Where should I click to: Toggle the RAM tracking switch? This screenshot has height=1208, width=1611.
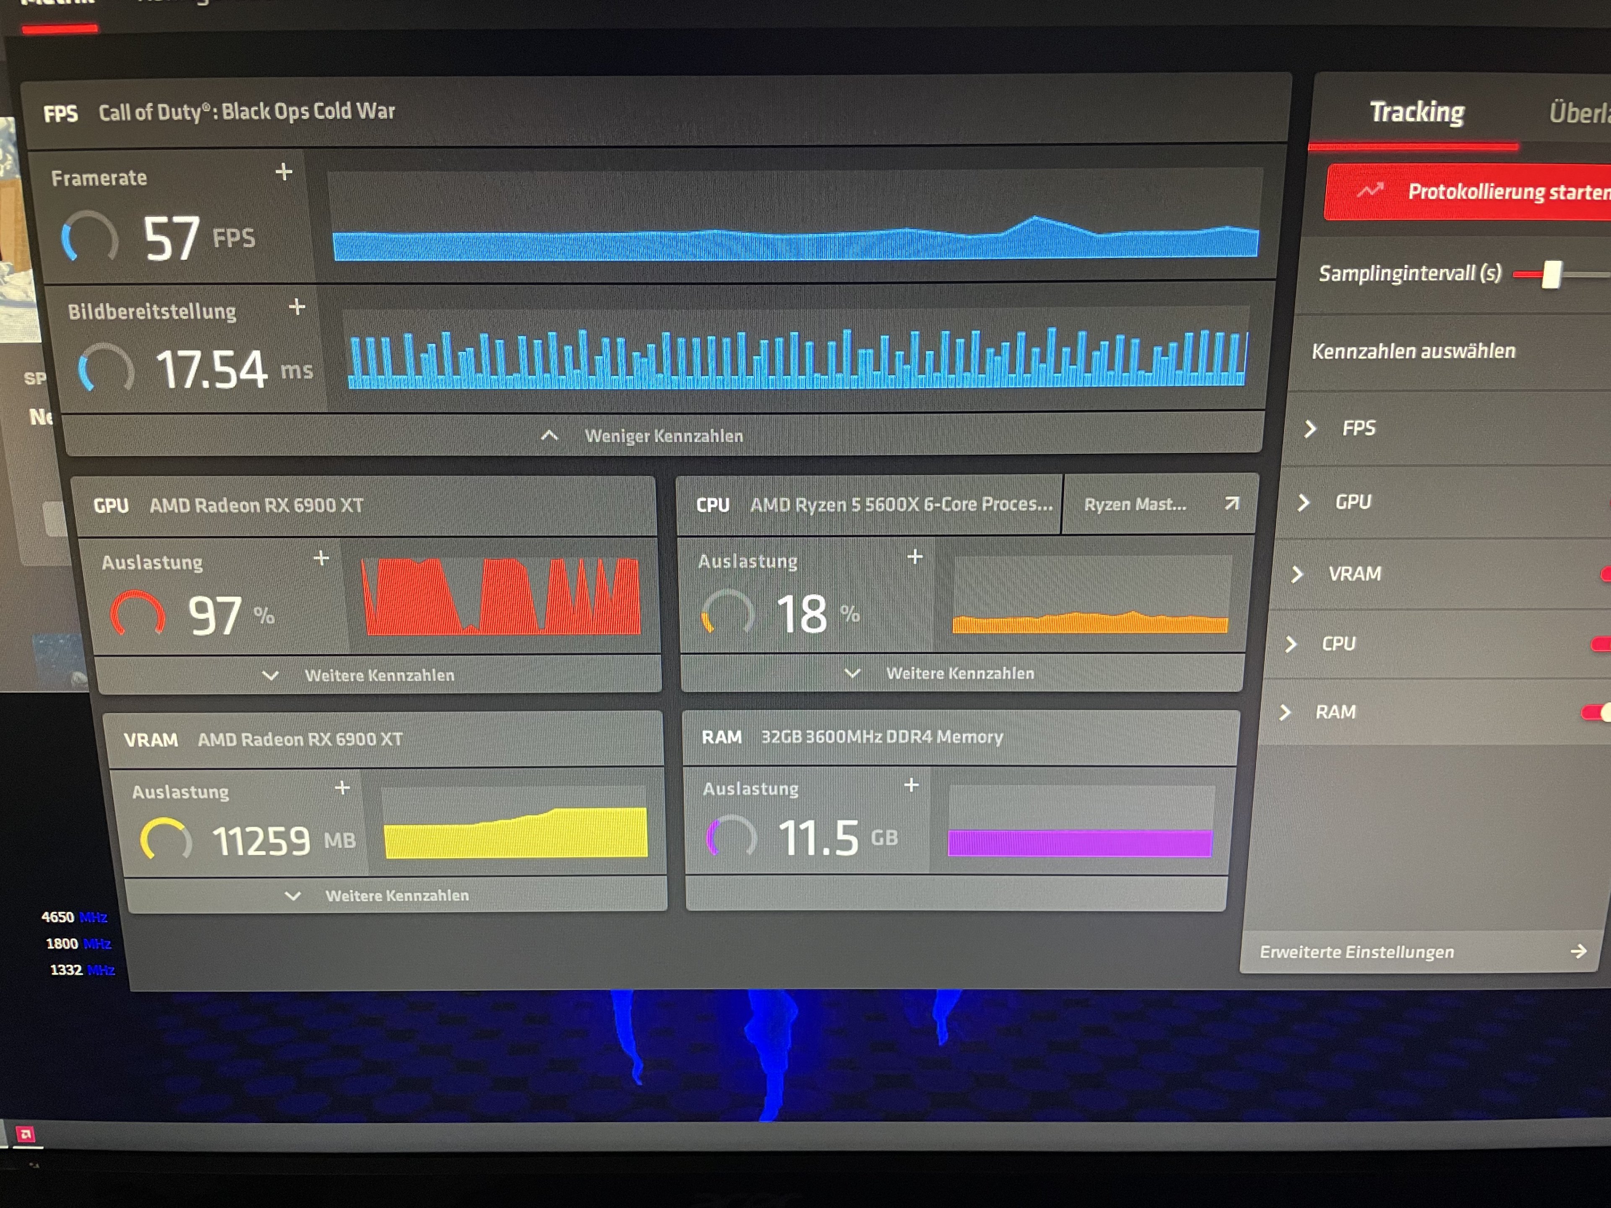pos(1596,712)
